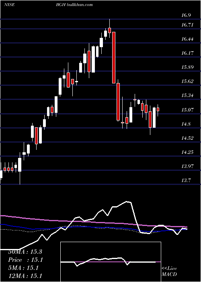Image resolution: width=201 pixels, height=282 pixels.
Task: Click the 14.52 price axis label
Action: (x=187, y=138)
